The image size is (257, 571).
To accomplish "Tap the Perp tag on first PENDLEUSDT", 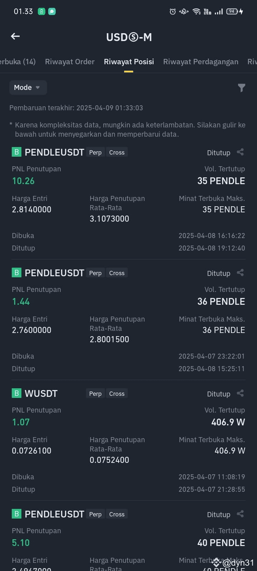I will click(95, 152).
